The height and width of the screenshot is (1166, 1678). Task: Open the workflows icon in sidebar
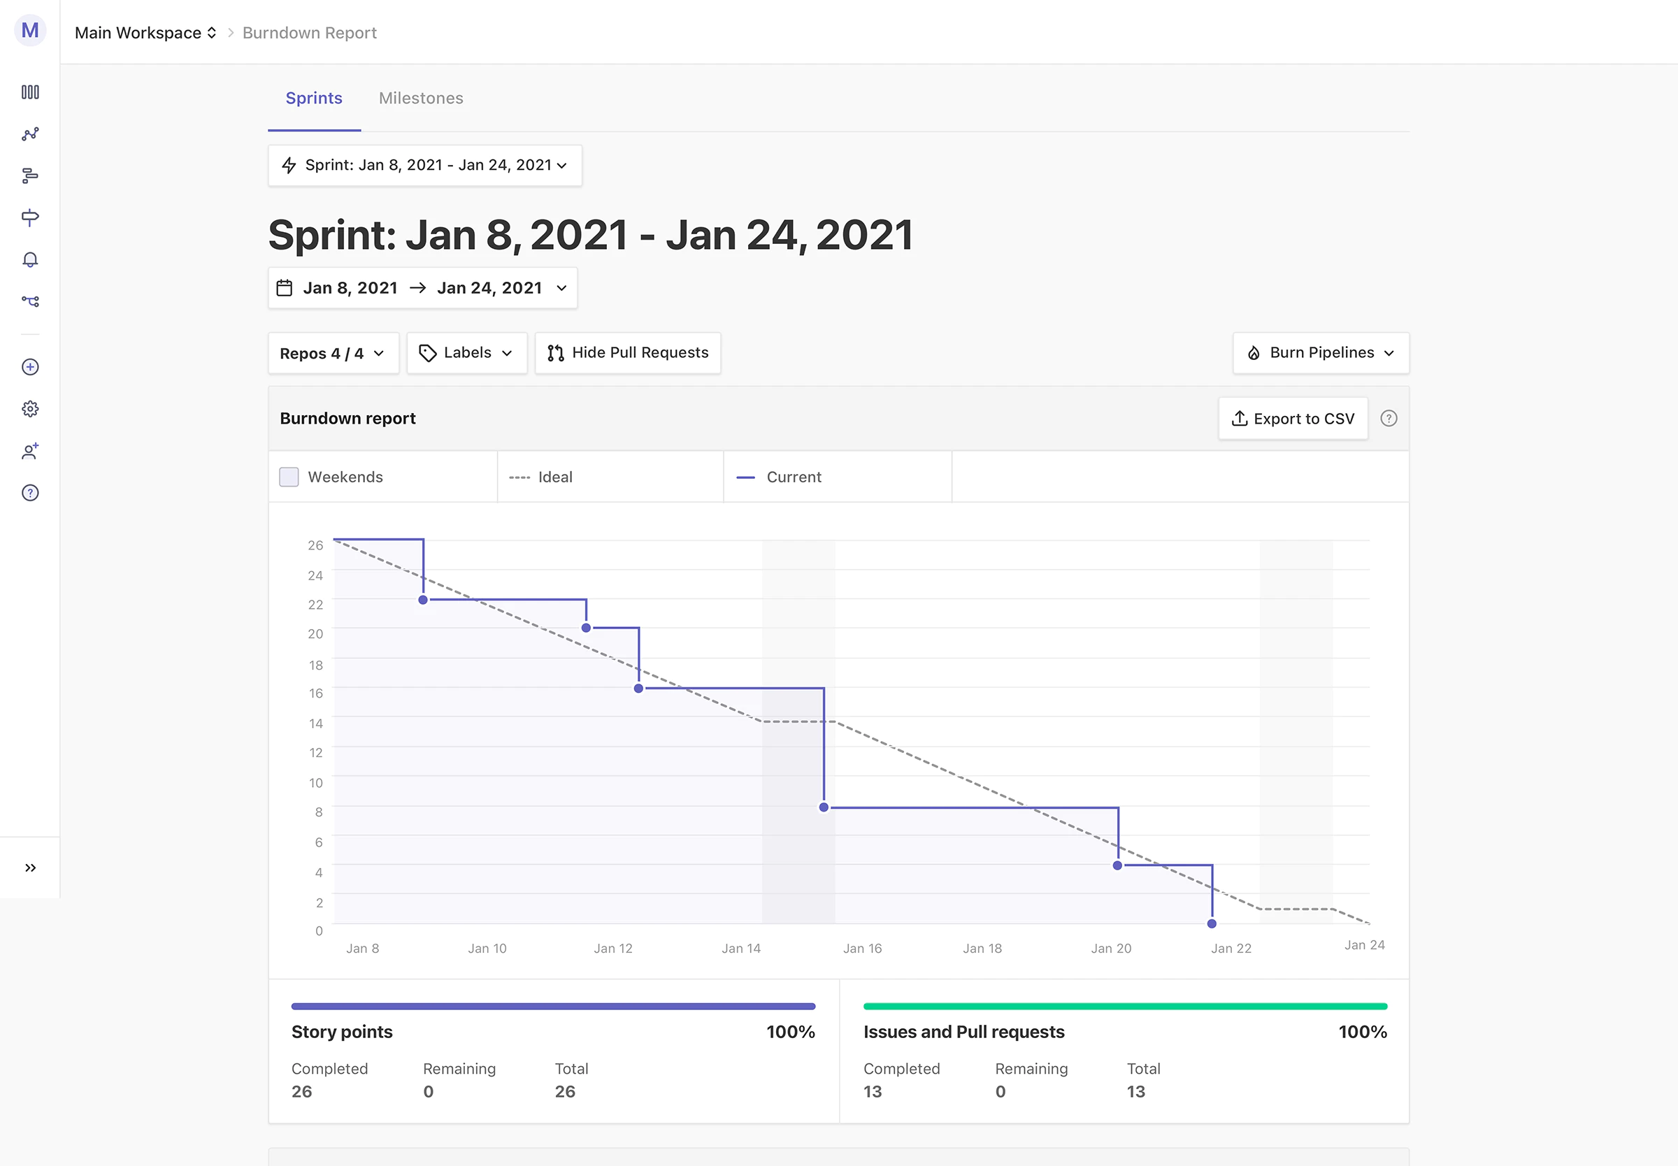pyautogui.click(x=30, y=301)
